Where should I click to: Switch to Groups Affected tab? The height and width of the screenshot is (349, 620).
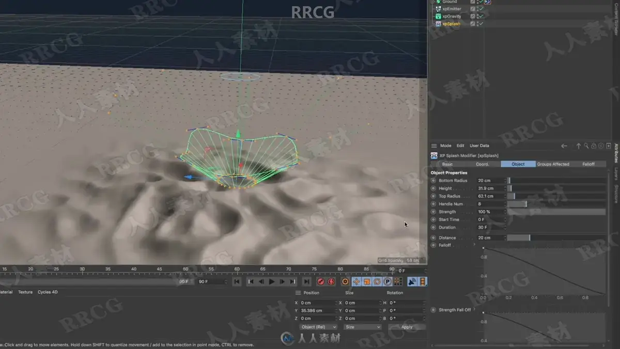(x=553, y=164)
